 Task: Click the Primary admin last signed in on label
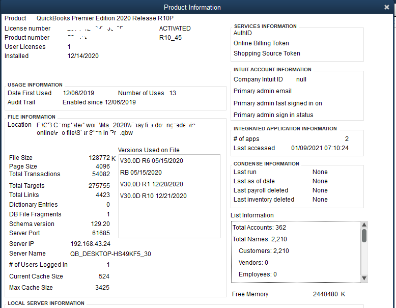(277, 103)
